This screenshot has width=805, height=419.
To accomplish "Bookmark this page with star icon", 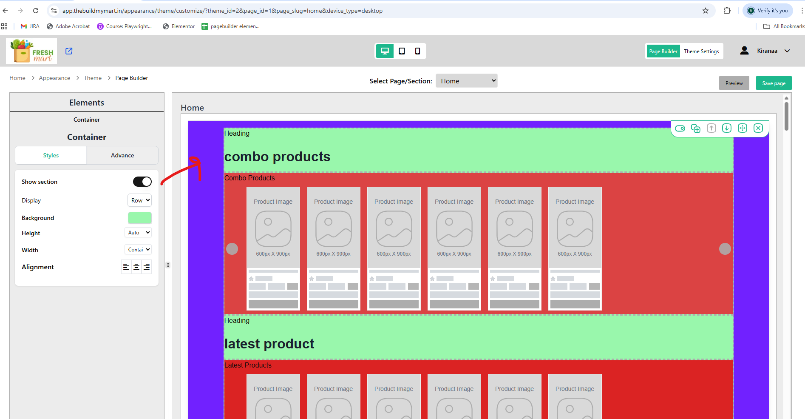I will point(706,11).
